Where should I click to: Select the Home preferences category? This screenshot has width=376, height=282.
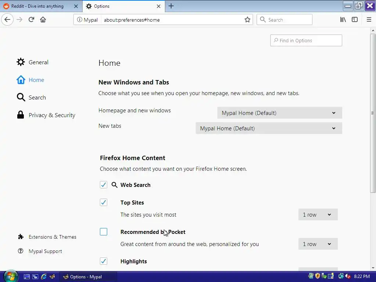click(x=30, y=80)
